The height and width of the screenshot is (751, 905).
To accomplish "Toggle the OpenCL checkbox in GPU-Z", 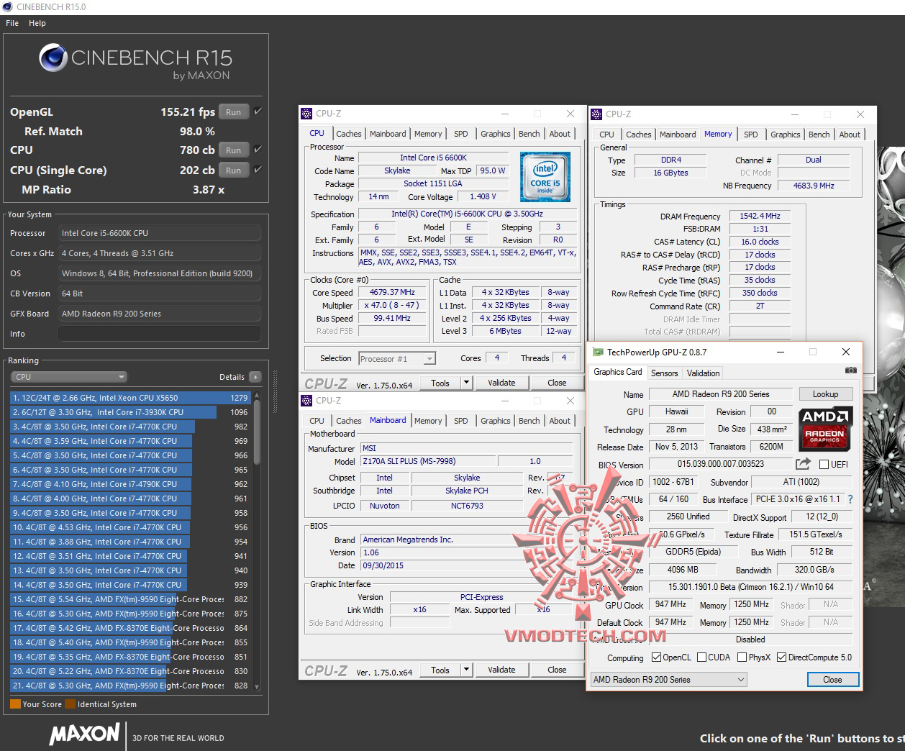I will pos(656,657).
